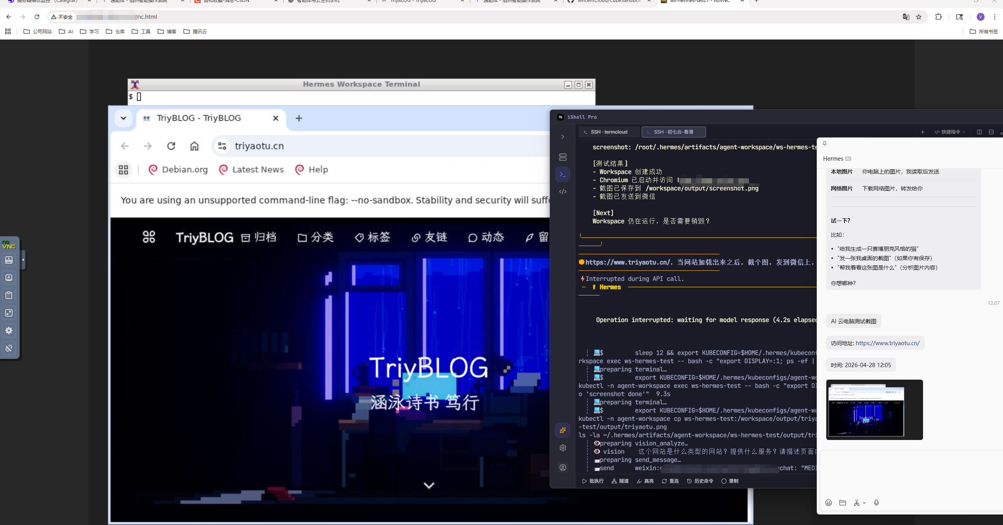Open the Help bookmark
The width and height of the screenshot is (1003, 525).
pyautogui.click(x=312, y=170)
